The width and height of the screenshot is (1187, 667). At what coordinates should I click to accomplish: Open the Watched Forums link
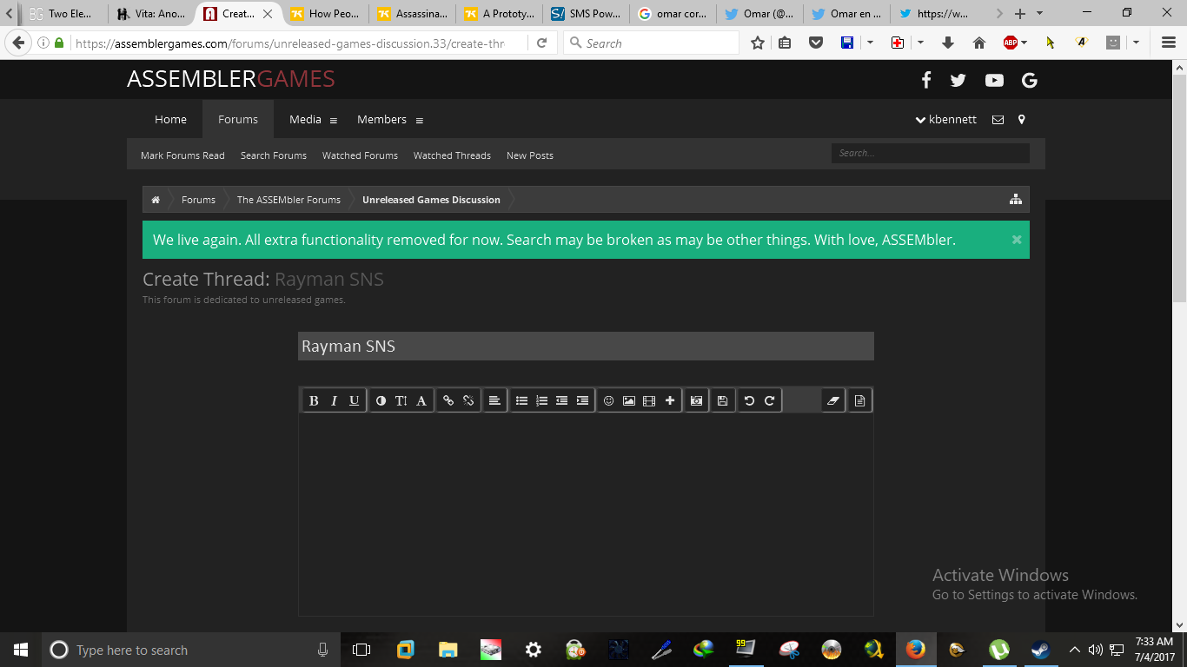[x=360, y=155]
